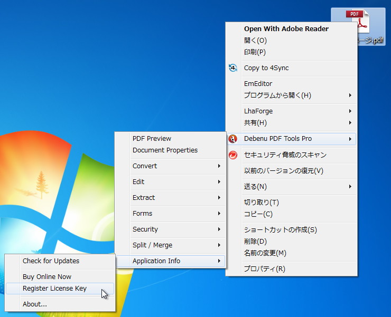Expand the 送る(N) submenu

(291, 187)
